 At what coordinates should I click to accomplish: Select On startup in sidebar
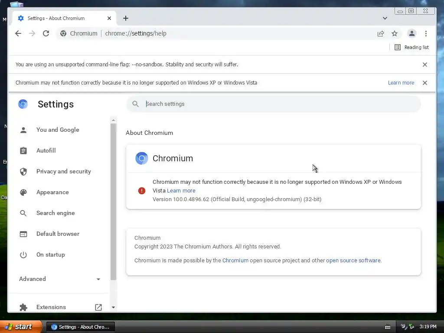(x=50, y=255)
